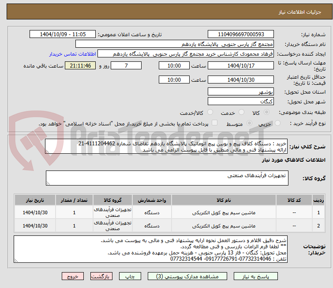This screenshot has width=333, height=288.
Task: Select the جزیی purchase type radio
Action: (277, 123)
